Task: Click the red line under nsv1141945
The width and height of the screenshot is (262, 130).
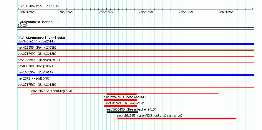Action: [135, 63]
